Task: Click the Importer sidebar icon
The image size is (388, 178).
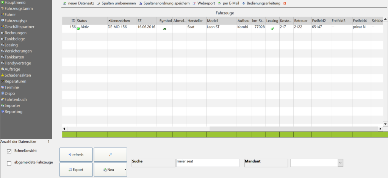Action: coord(3,106)
